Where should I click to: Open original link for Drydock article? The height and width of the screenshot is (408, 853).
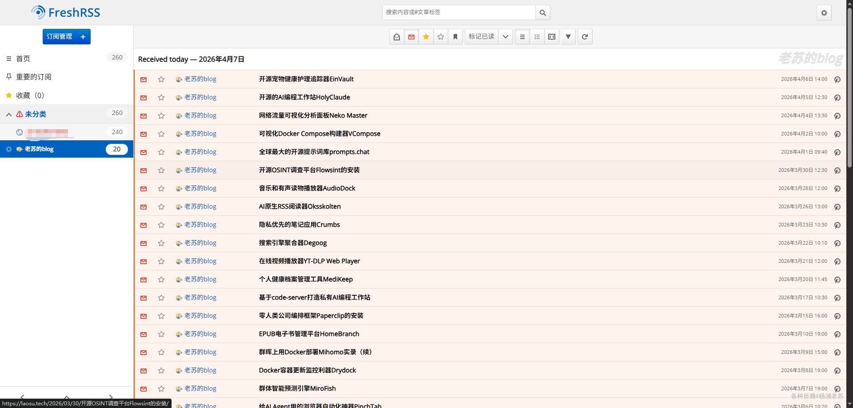(837, 371)
